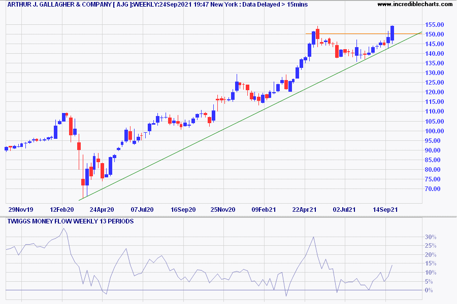
Task: Select the 15% money flow axis label
Action: pos(431,263)
